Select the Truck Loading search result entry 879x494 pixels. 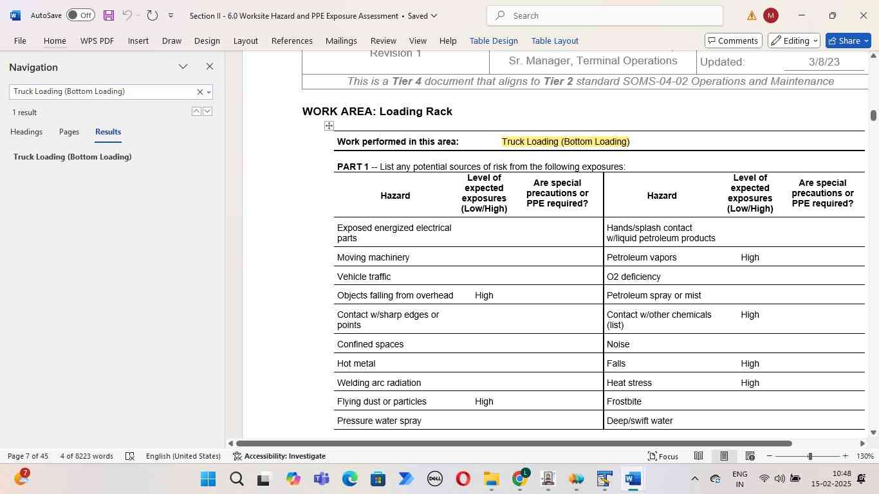73,157
